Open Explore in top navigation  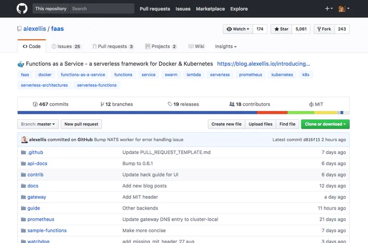coord(239,9)
